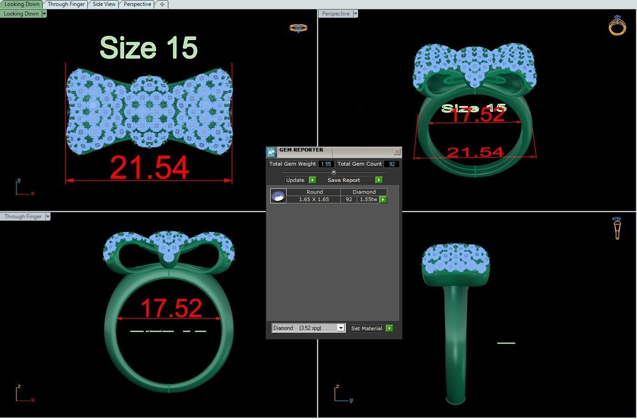Click the Set Material button
Screen dimensions: 637x419
click(367, 328)
